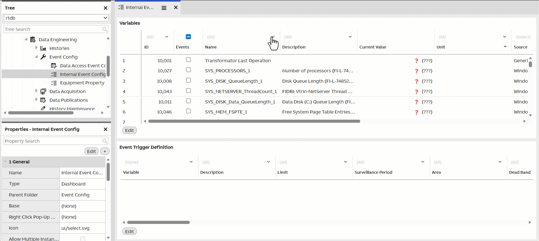The image size is (539, 241).
Task: Click the Data Access Event Config icon
Action: (54, 66)
